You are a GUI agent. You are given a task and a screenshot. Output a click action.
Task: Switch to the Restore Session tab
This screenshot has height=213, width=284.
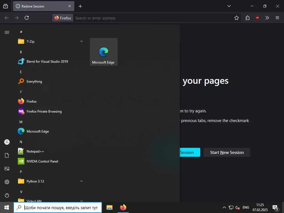click(x=44, y=6)
